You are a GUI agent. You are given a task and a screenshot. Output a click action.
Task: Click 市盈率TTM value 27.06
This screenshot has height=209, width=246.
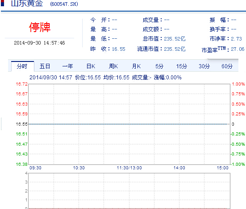tap(238, 49)
